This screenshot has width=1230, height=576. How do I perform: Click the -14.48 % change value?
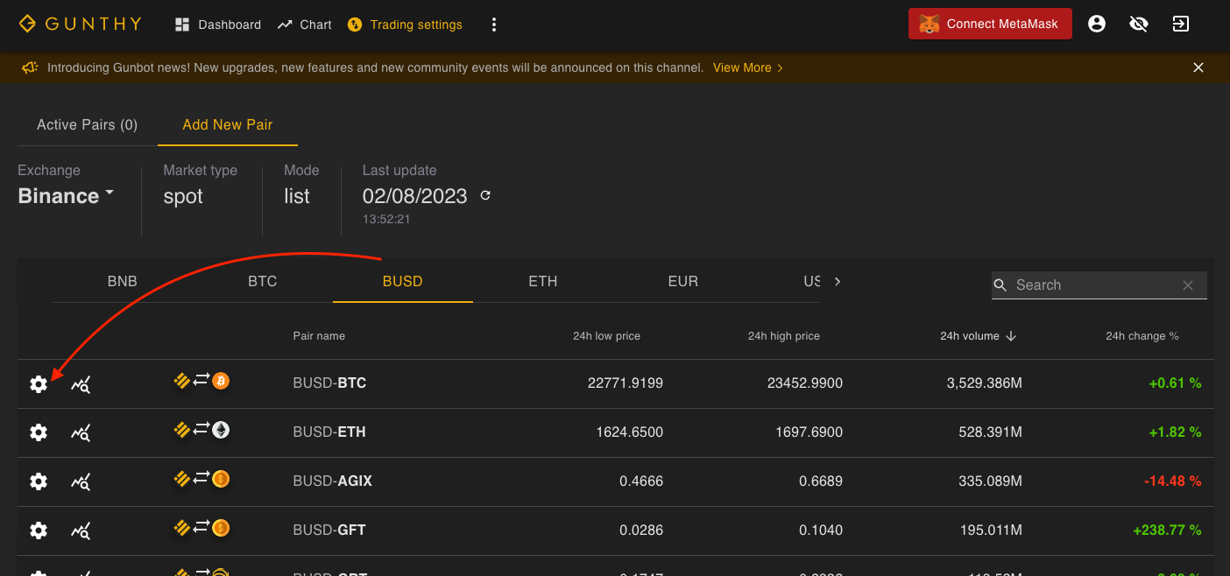tap(1172, 481)
